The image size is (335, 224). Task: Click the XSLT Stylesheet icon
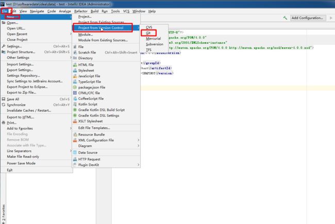pyautogui.click(x=75, y=121)
